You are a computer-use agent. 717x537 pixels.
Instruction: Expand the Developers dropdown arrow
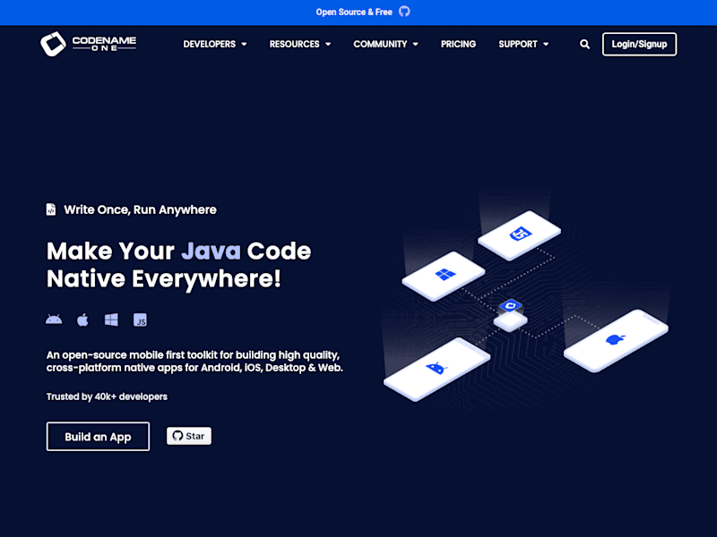244,44
